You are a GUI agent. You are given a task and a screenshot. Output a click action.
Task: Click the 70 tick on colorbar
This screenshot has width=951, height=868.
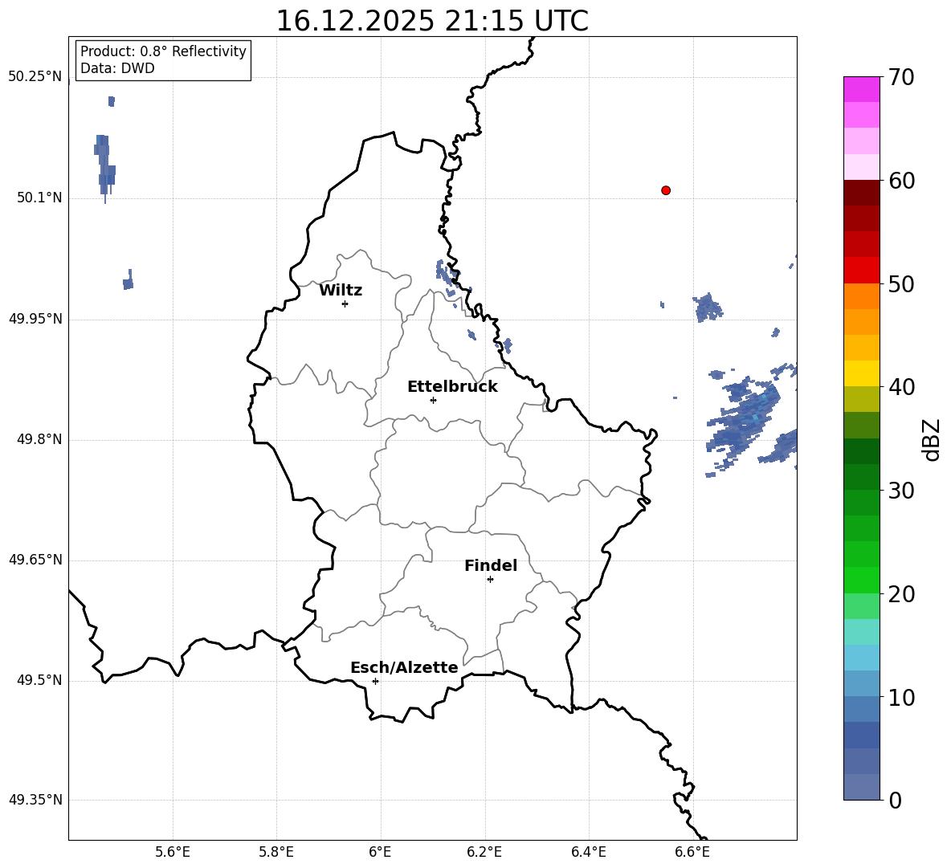pyautogui.click(x=900, y=77)
